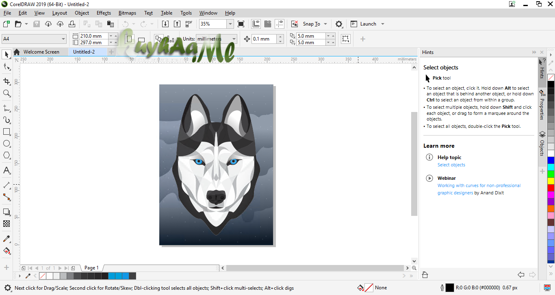Select the Crop tool in toolbox
The width and height of the screenshot is (555, 295).
(7, 82)
